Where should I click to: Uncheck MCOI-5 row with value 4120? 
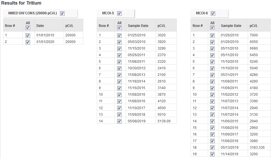click(119, 101)
